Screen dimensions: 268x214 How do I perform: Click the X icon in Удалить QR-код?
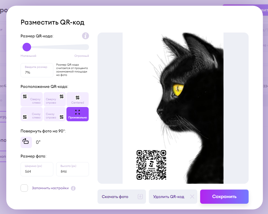[192, 197]
